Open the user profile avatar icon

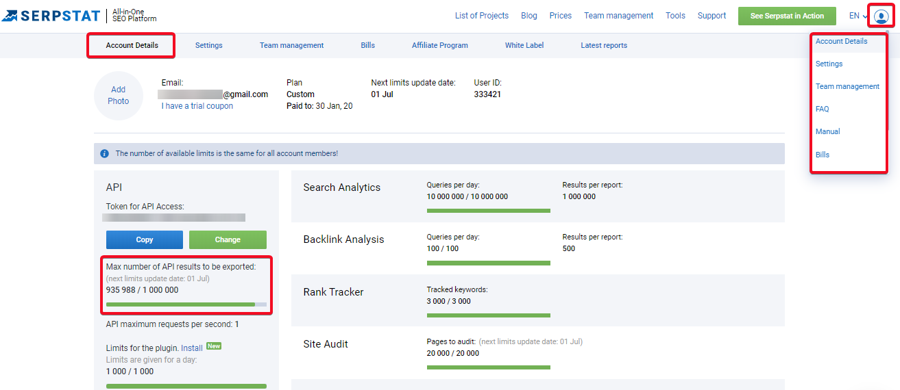[881, 16]
